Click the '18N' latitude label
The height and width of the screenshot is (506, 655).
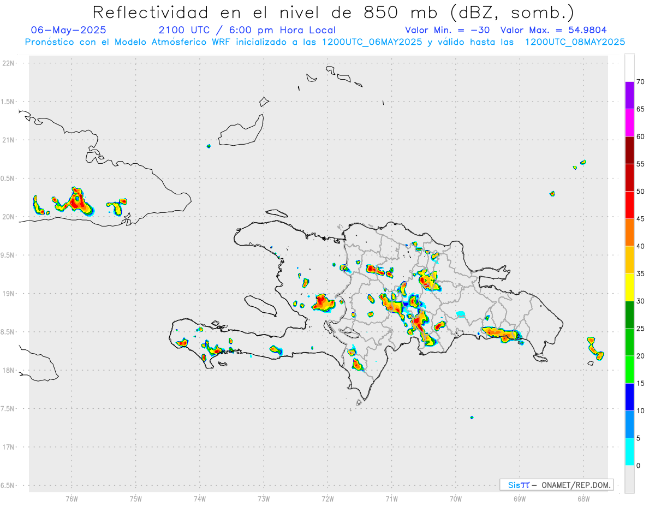9,370
